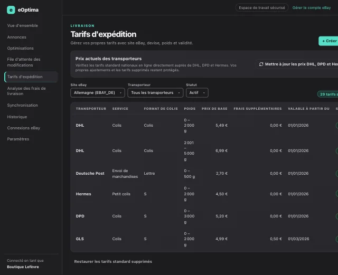338x275 pixels.
Task: Expand the Transporteur filter dropdown
Action: pos(155,93)
